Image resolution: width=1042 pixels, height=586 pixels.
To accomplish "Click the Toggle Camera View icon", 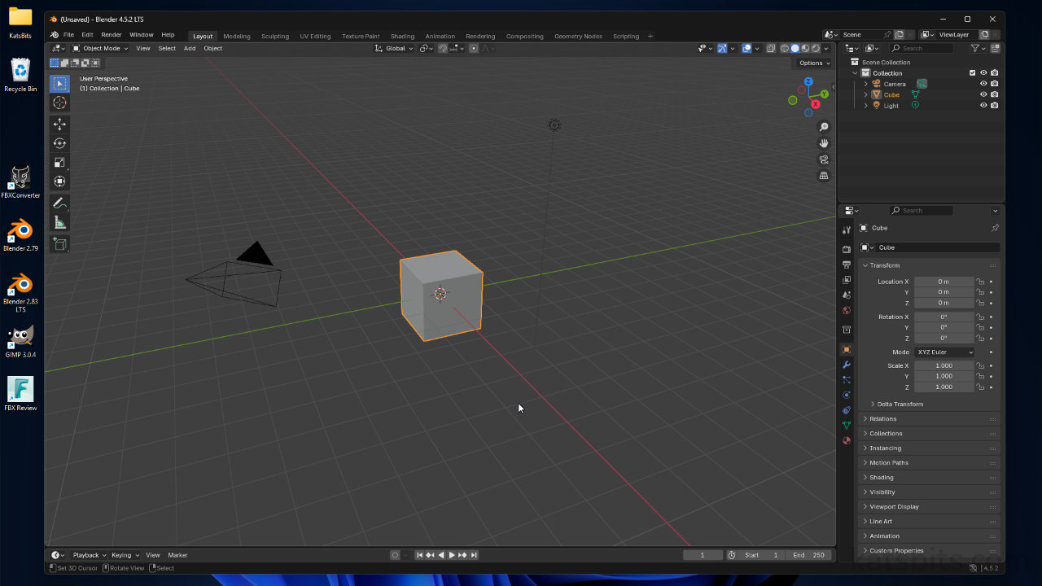I will pyautogui.click(x=824, y=160).
